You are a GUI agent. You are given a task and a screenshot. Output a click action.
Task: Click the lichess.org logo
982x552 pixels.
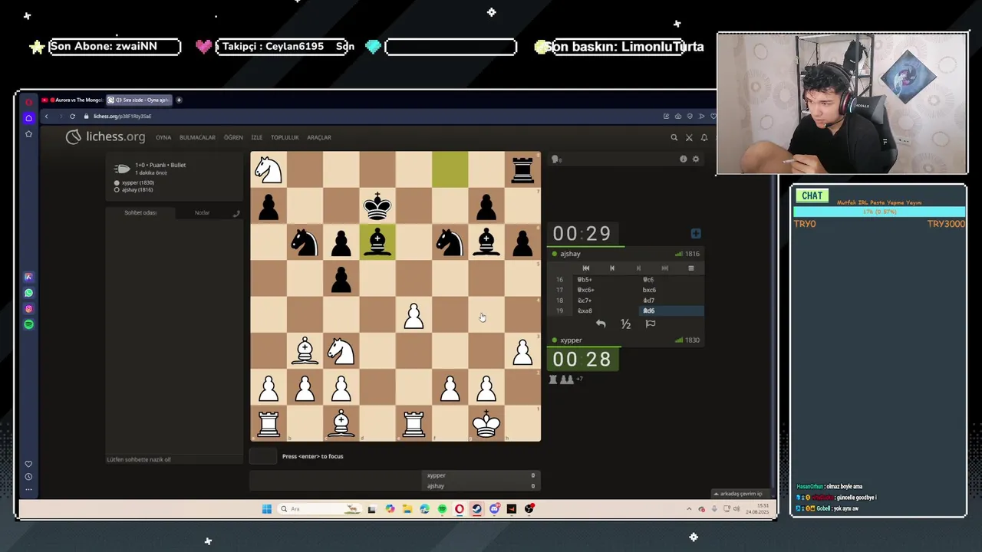tap(105, 137)
